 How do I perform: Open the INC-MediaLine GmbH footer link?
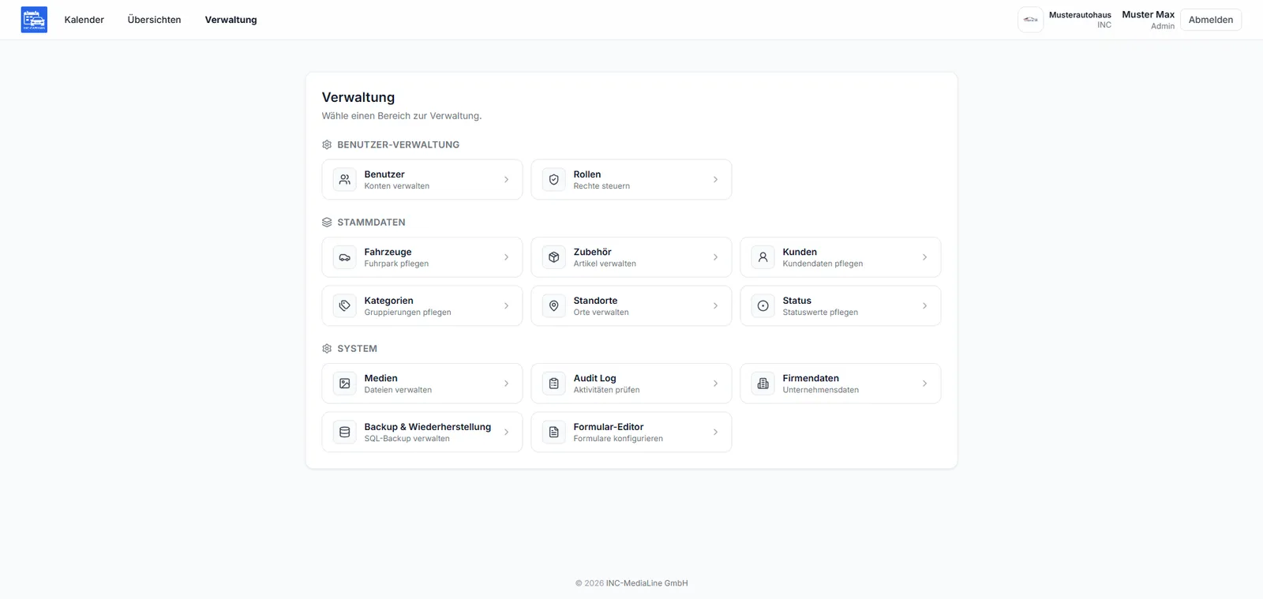[x=647, y=583]
